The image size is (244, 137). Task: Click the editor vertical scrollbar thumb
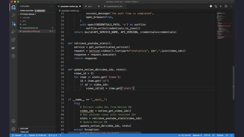pyautogui.click(x=233, y=83)
